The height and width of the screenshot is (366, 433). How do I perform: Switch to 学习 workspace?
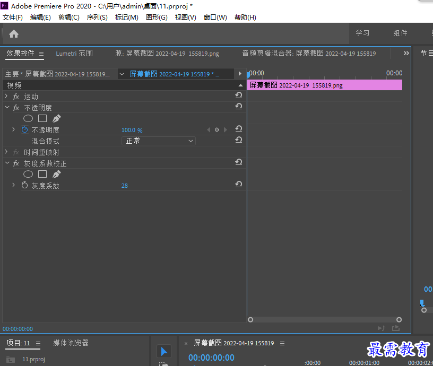[x=362, y=33]
